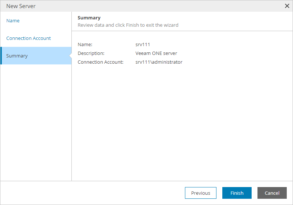
Task: Go to the Name wizard step
Action: pos(13,21)
